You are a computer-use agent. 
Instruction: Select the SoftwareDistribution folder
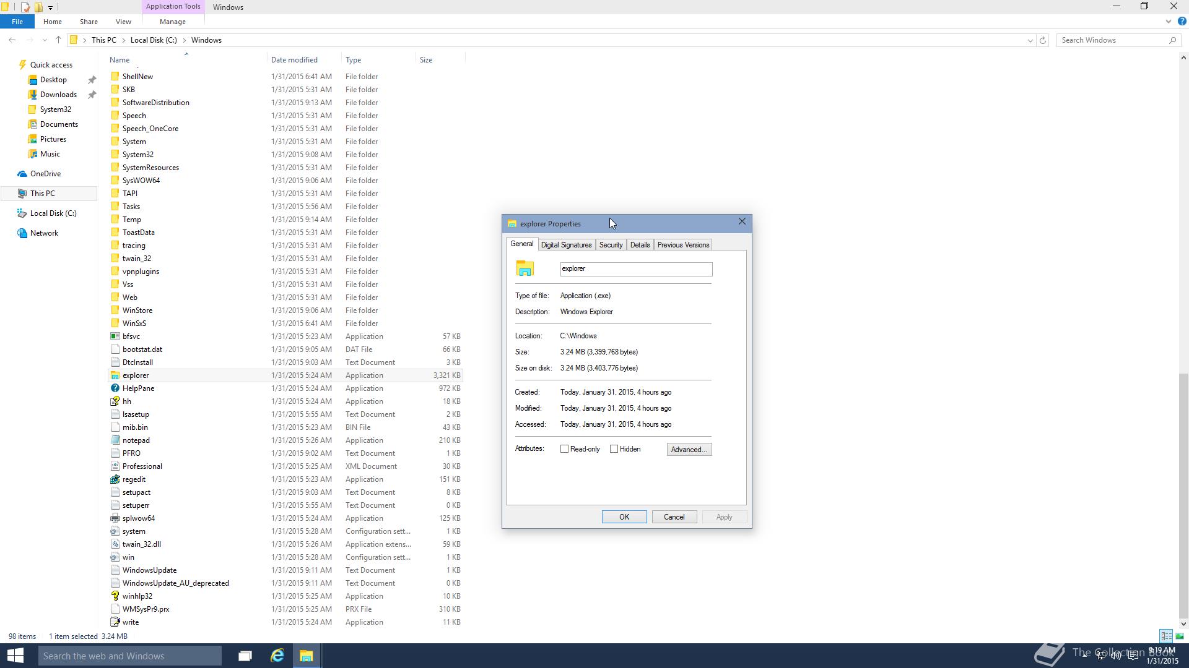tap(155, 103)
